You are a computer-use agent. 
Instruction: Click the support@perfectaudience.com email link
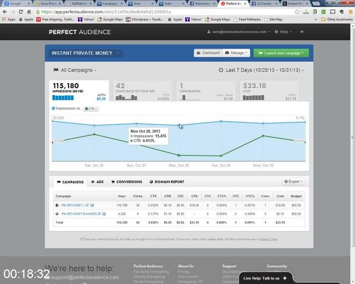85,277
